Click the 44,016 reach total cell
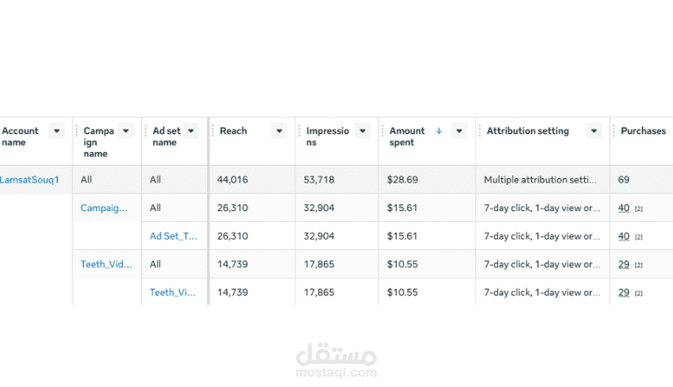The height and width of the screenshot is (387, 673). click(232, 179)
